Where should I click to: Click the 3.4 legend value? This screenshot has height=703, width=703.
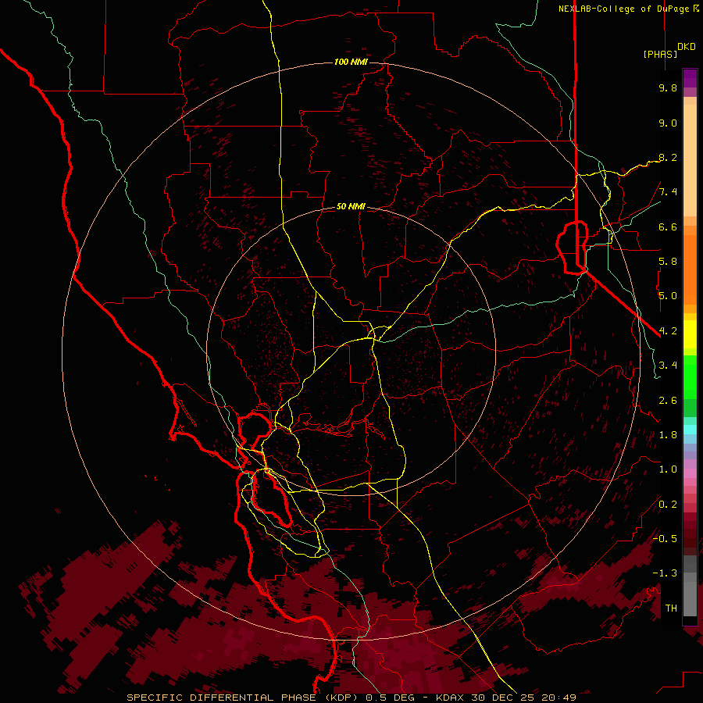point(668,366)
